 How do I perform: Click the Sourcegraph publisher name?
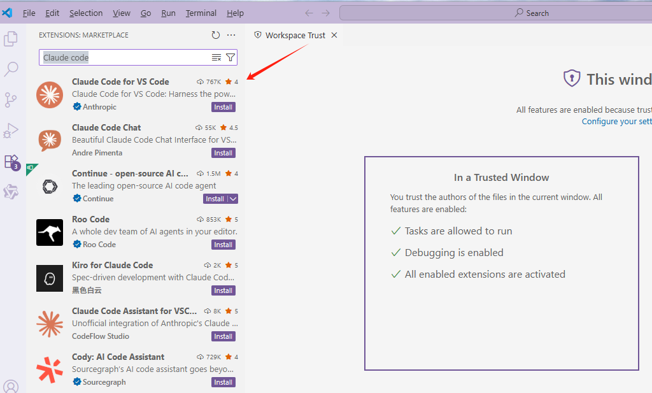tap(104, 382)
